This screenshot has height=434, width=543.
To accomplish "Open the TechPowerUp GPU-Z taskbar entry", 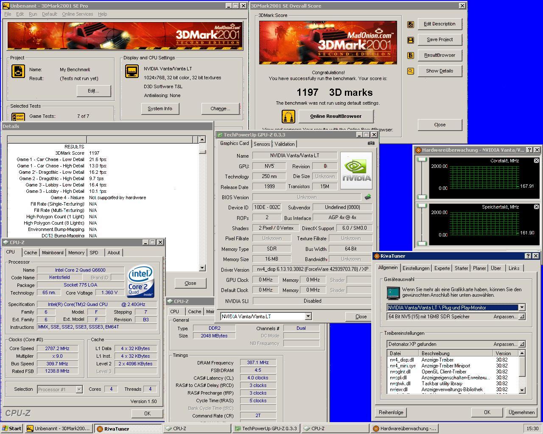I will coord(266,428).
